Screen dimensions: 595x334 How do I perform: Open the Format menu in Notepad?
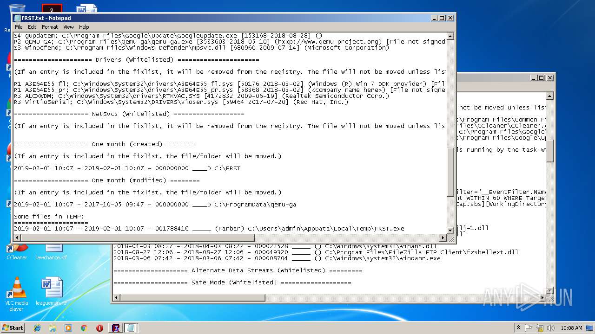[x=50, y=27]
